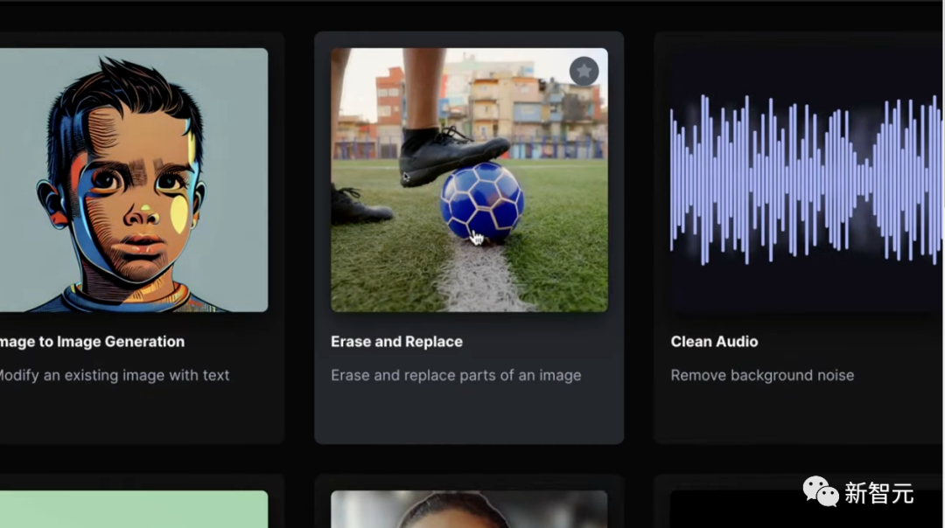The height and width of the screenshot is (528, 945).
Task: Open the cartoon boy portrait thumbnail
Action: [134, 180]
